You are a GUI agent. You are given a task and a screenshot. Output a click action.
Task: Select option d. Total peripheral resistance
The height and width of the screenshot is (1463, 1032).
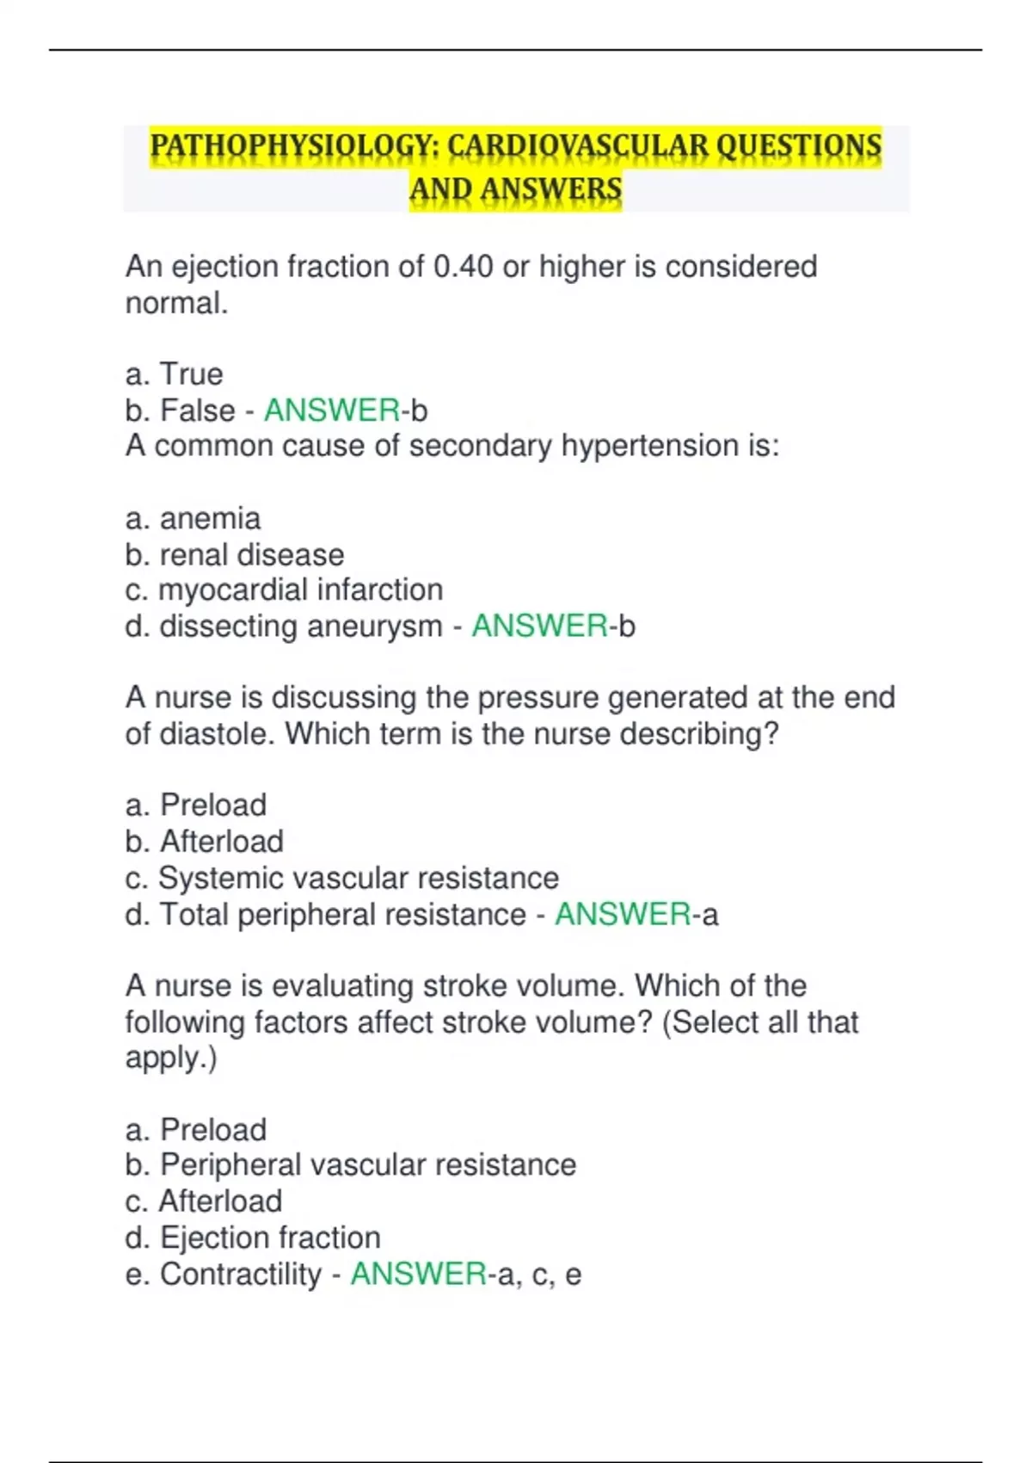coord(325,915)
